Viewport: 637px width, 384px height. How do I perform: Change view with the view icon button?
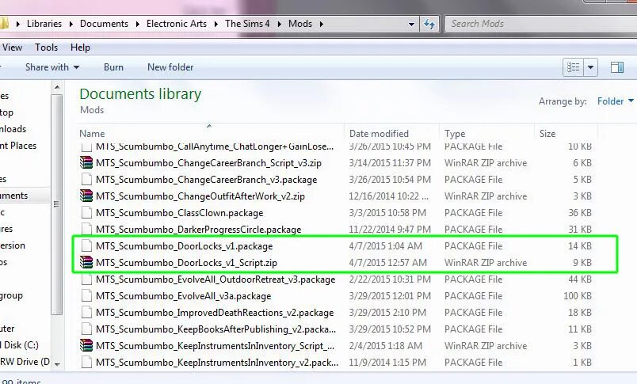[573, 67]
